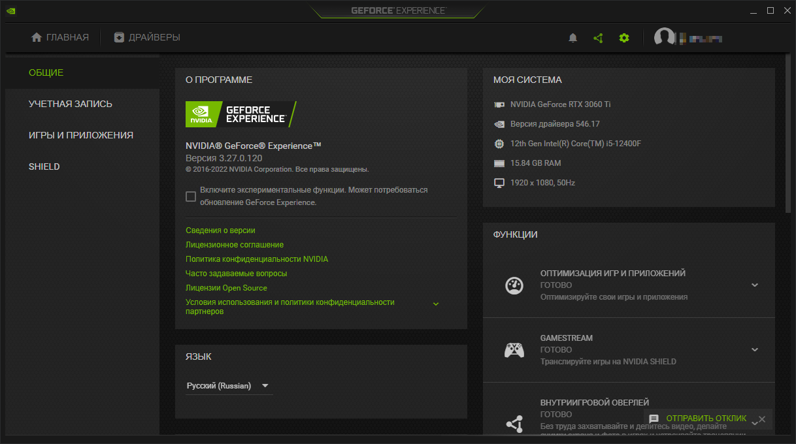Viewport: 796px width, 444px height.
Task: Open the Сведения о версии link
Action: 220,230
